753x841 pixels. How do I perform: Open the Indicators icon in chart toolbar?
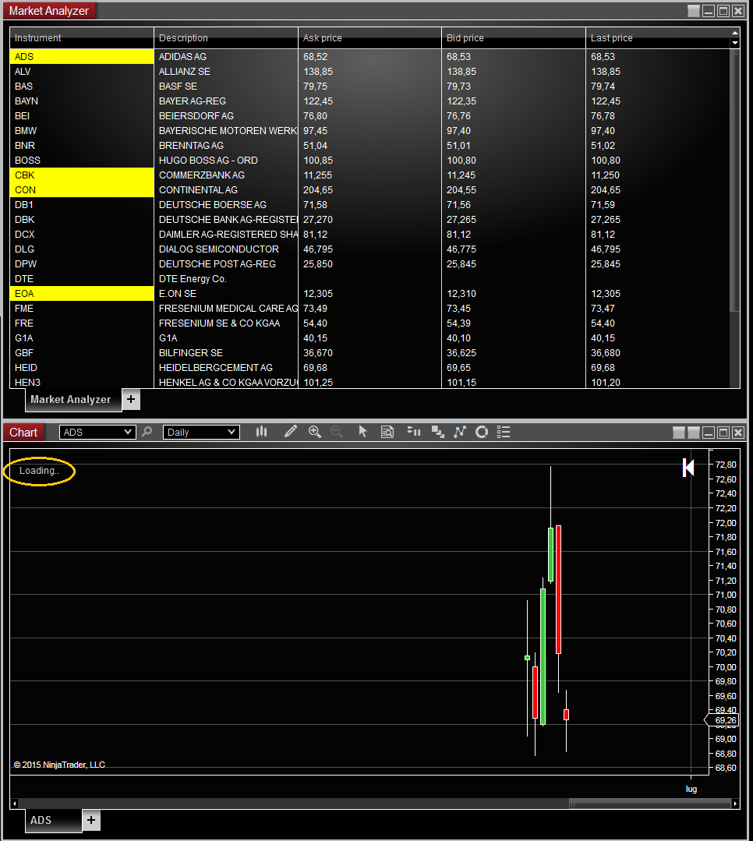(460, 432)
